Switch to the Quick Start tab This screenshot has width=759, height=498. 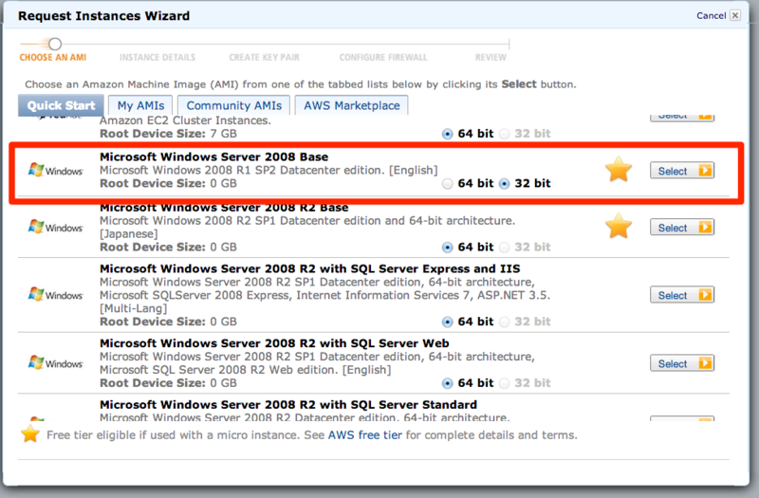coord(61,105)
